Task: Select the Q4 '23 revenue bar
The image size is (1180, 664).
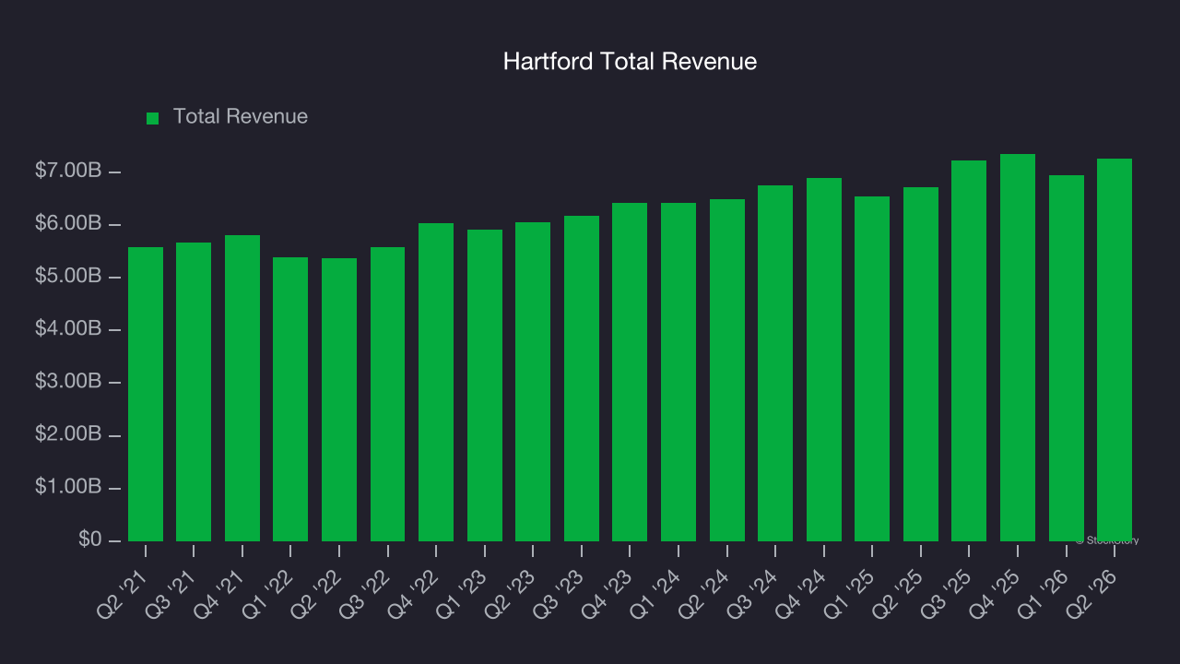Action: tap(630, 372)
